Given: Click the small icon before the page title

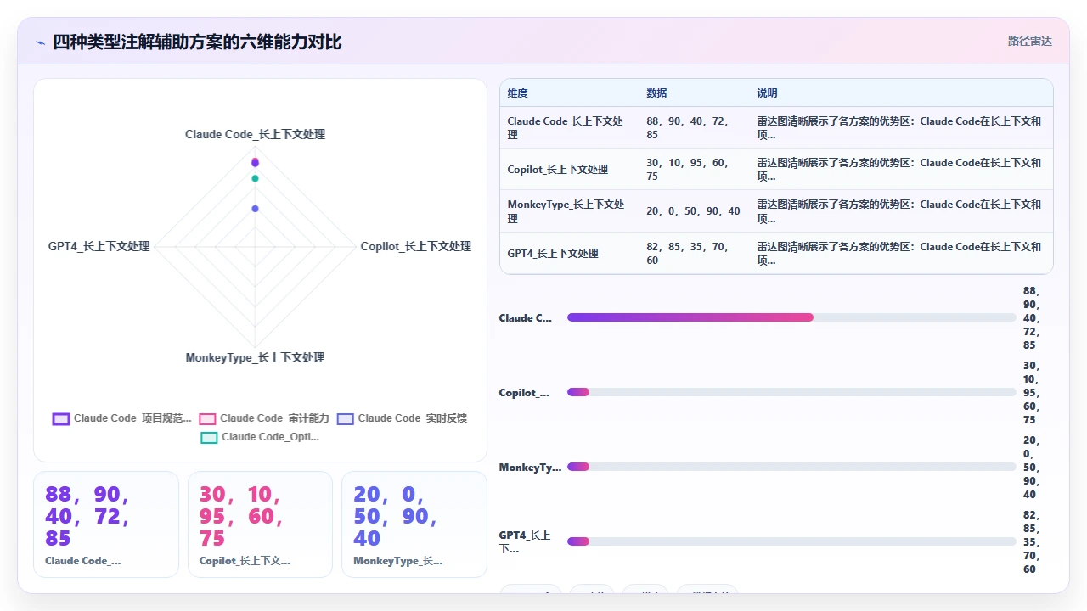Looking at the screenshot, I should coord(40,42).
